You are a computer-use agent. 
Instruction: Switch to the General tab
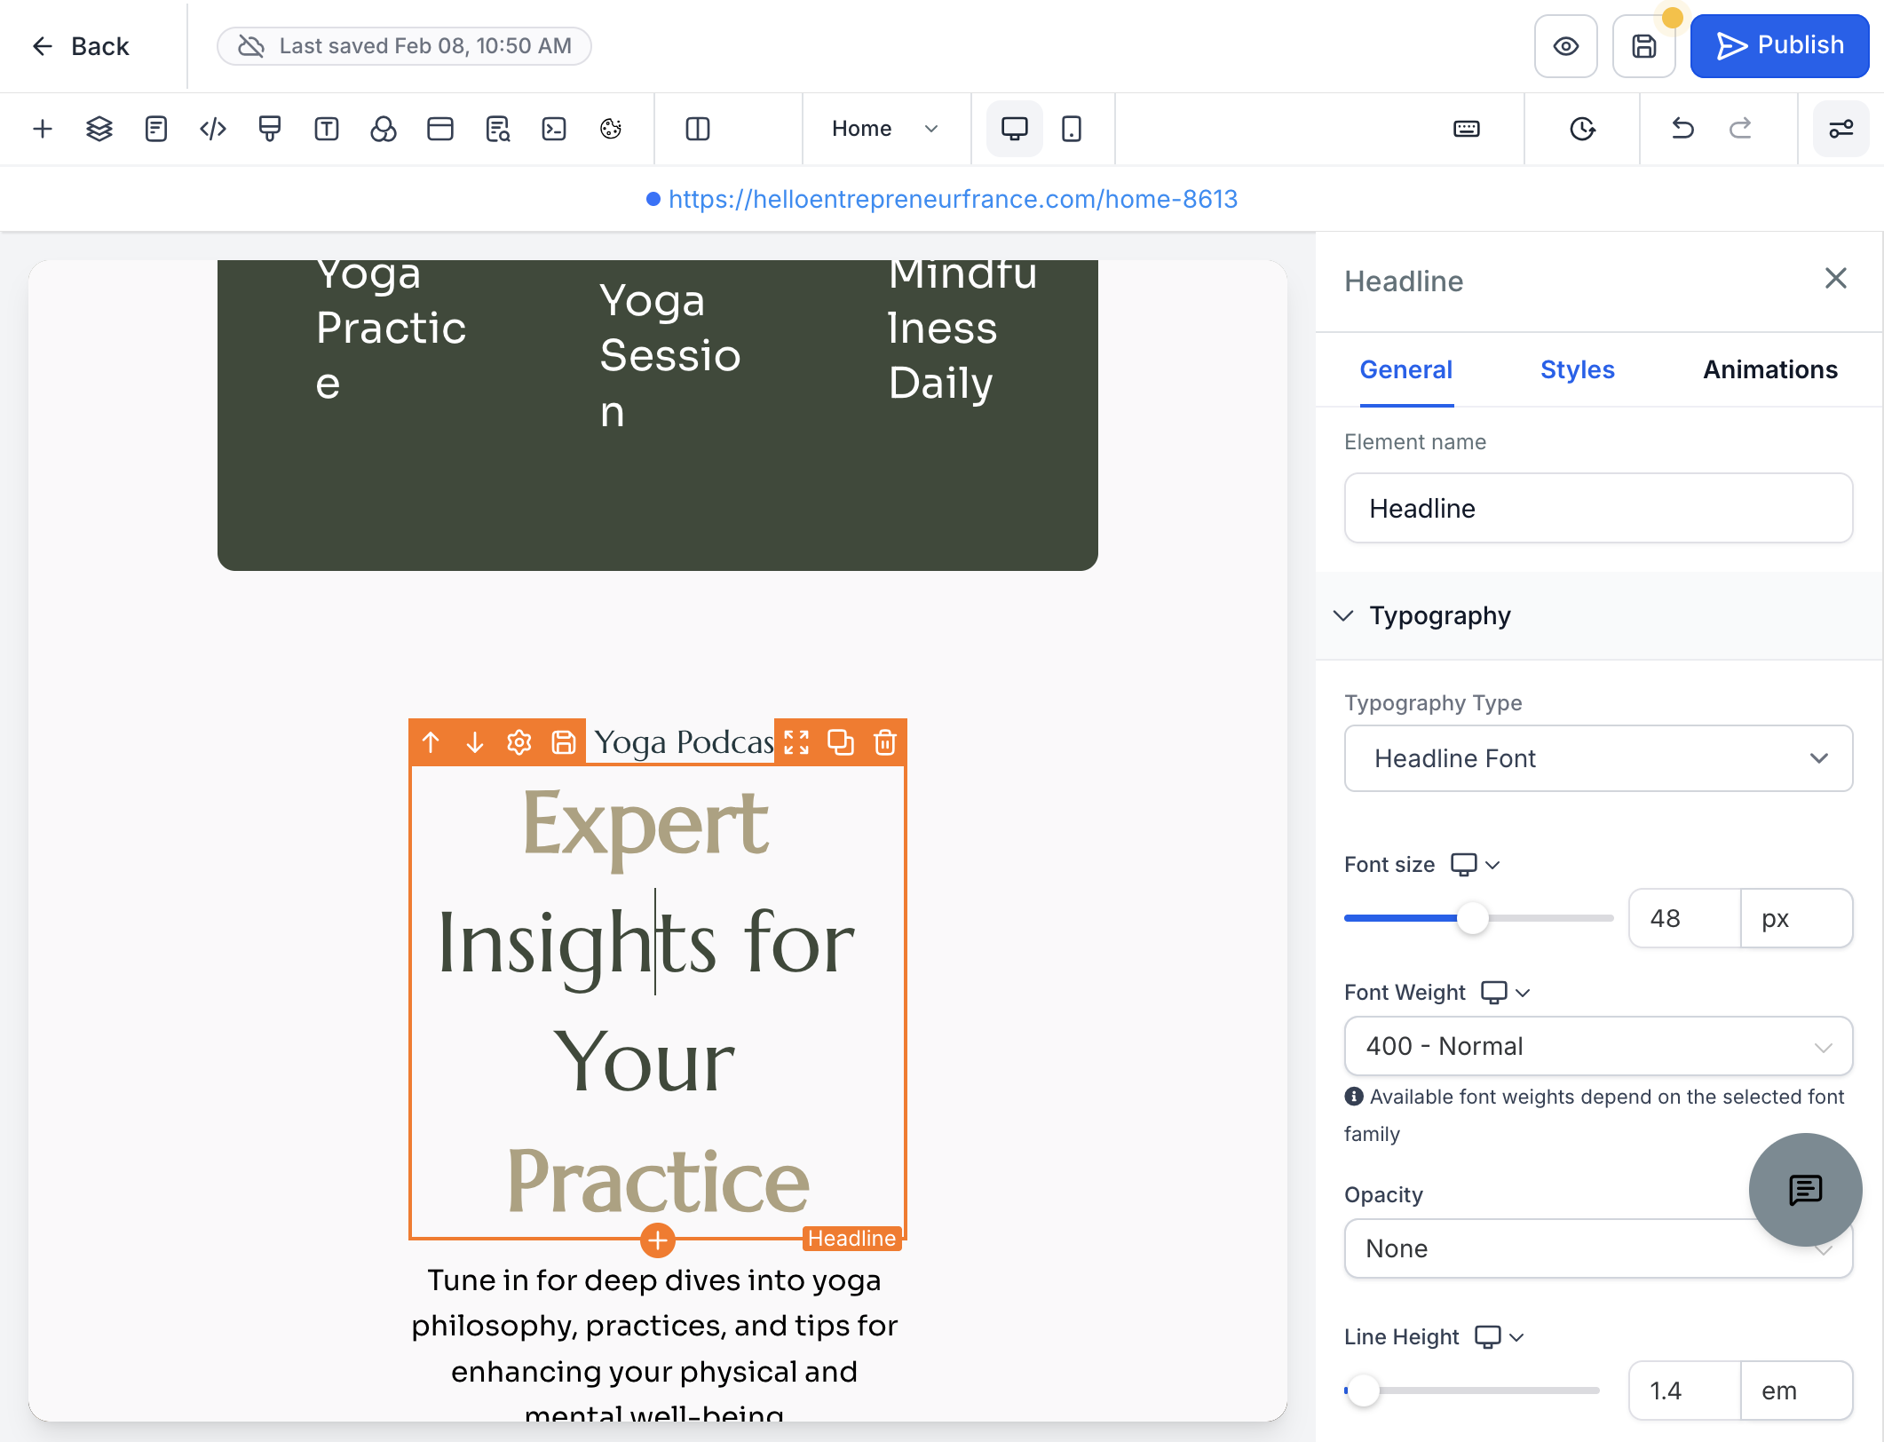(1406, 369)
